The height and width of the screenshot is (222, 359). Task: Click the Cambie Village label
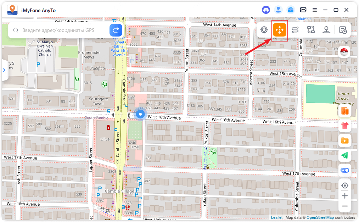point(119,191)
